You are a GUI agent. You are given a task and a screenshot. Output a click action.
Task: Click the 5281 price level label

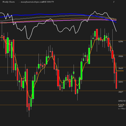tap(121, 82)
